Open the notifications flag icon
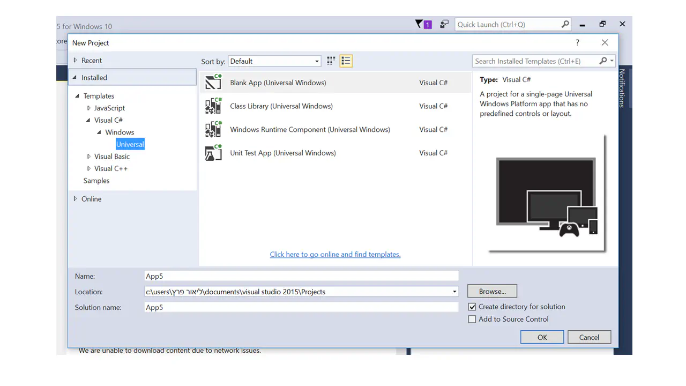The height and width of the screenshot is (386, 686). tap(423, 24)
